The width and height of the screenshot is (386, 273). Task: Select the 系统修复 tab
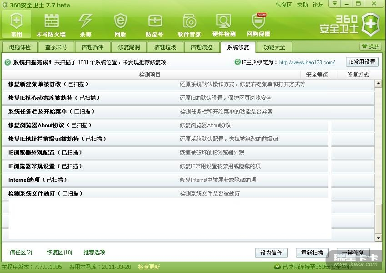(238, 47)
